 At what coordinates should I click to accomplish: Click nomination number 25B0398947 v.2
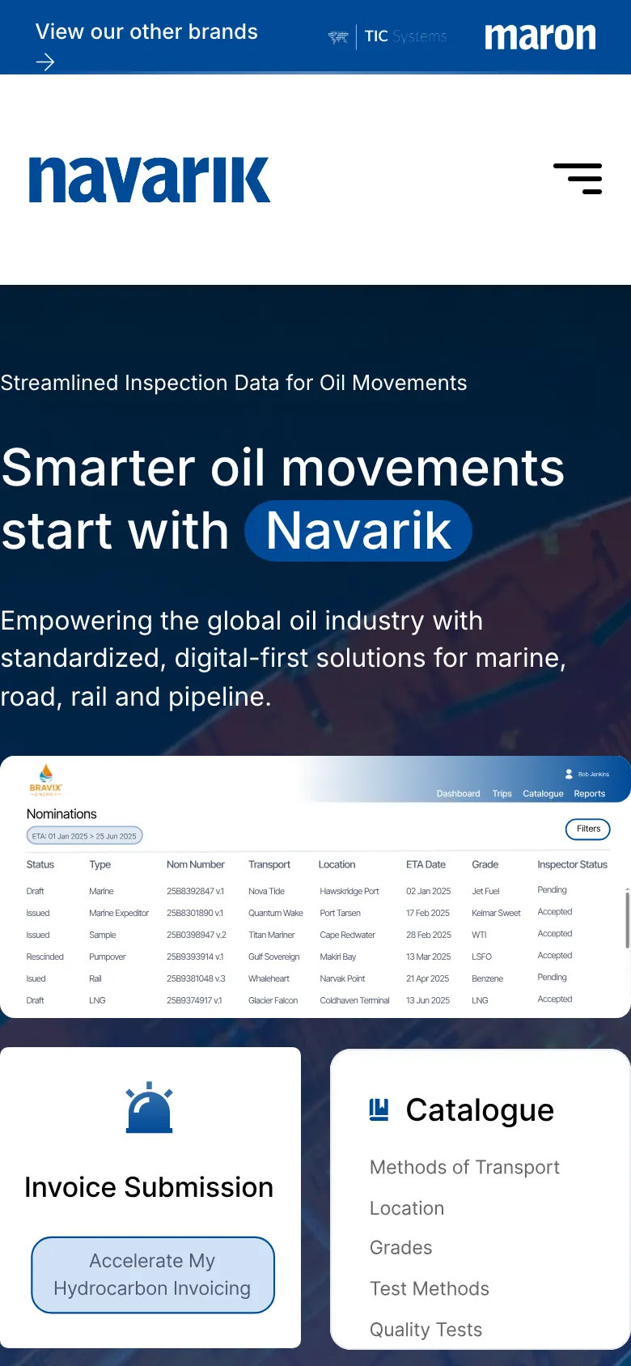coord(197,935)
